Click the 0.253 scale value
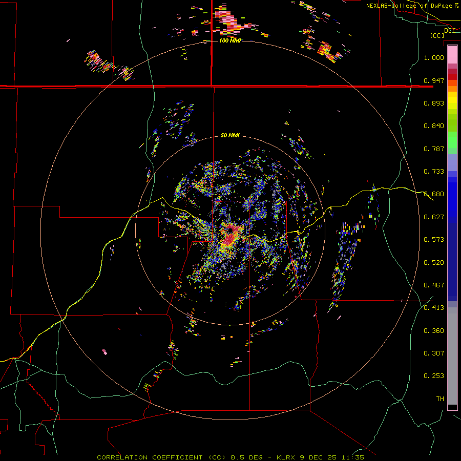The image size is (461, 461). click(x=434, y=376)
